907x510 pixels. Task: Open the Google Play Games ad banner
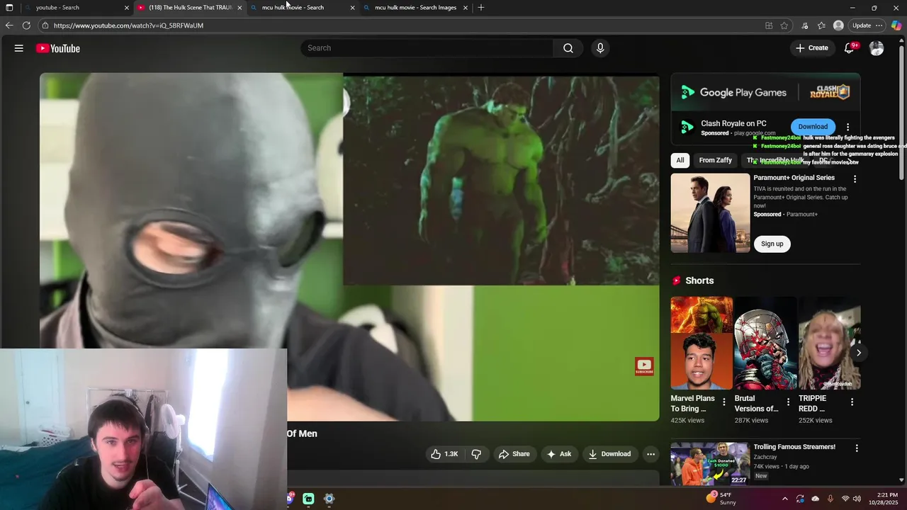tap(765, 92)
